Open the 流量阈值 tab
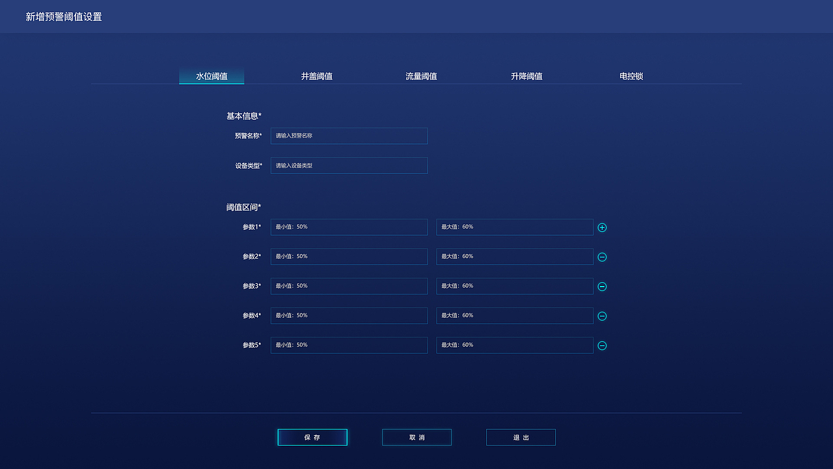This screenshot has height=469, width=833. point(421,76)
